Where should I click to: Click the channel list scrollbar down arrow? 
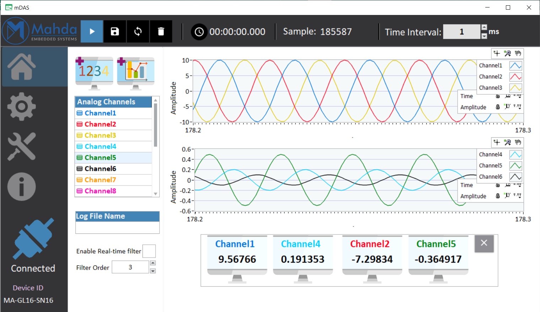click(x=156, y=194)
